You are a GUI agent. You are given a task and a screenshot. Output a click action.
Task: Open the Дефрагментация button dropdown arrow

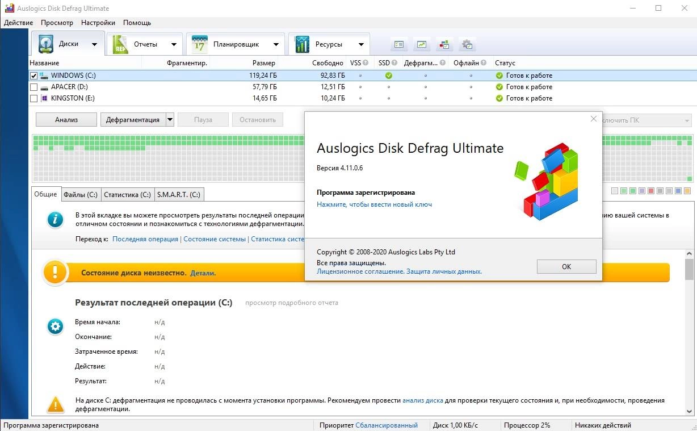pos(170,120)
